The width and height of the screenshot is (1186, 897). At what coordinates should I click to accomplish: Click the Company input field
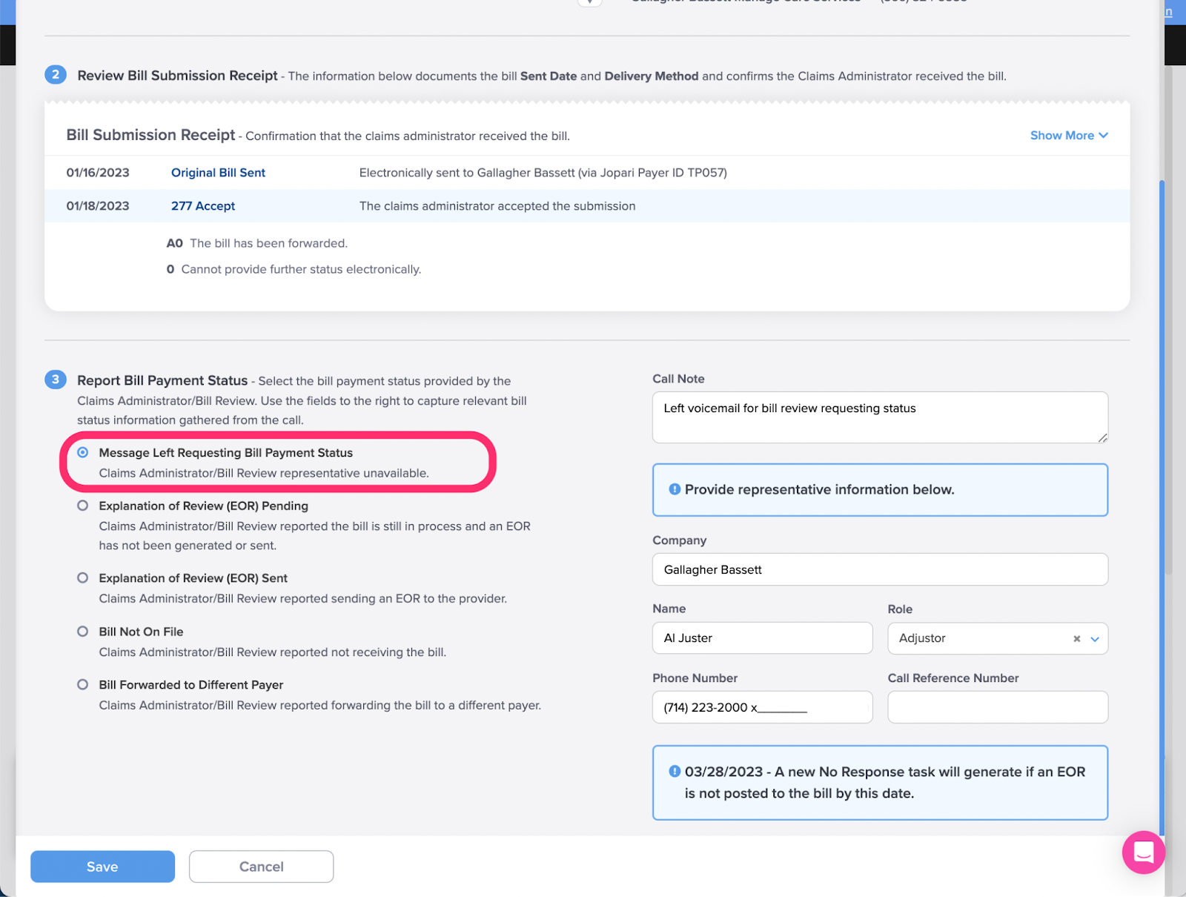click(880, 569)
